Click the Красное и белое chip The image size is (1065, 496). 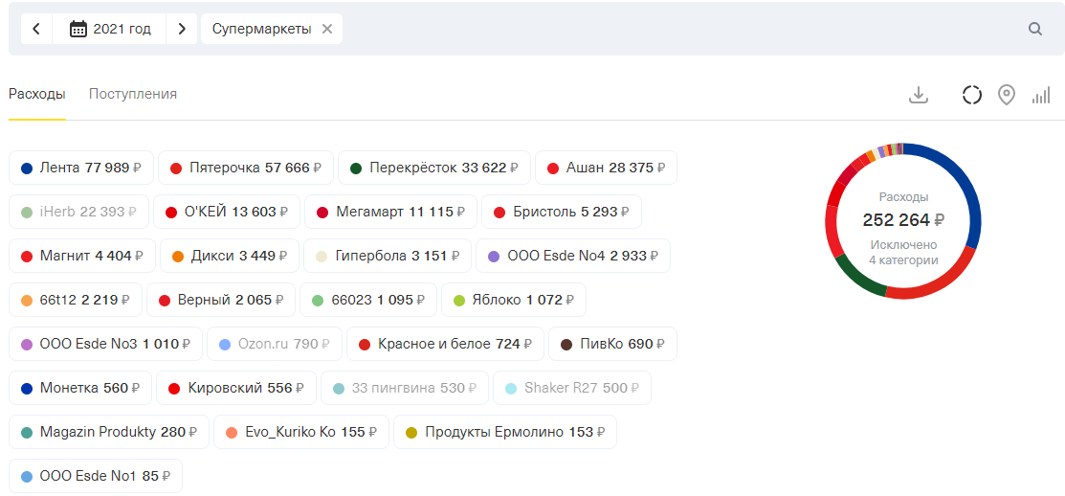coord(445,345)
